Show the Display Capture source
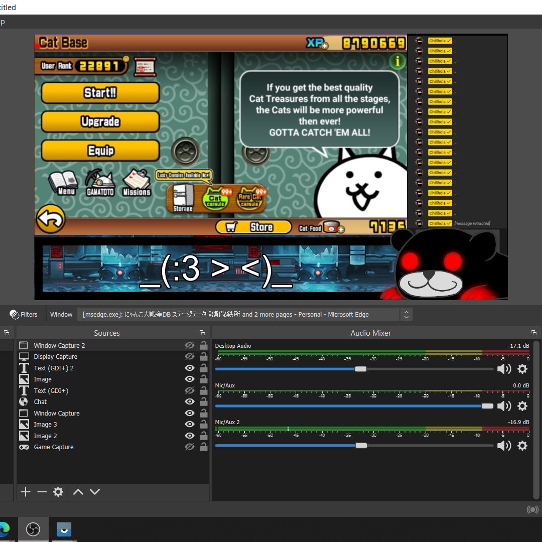Viewport: 542px width, 542px height. point(189,357)
